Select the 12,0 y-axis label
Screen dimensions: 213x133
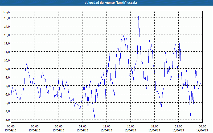[x=7, y=43]
